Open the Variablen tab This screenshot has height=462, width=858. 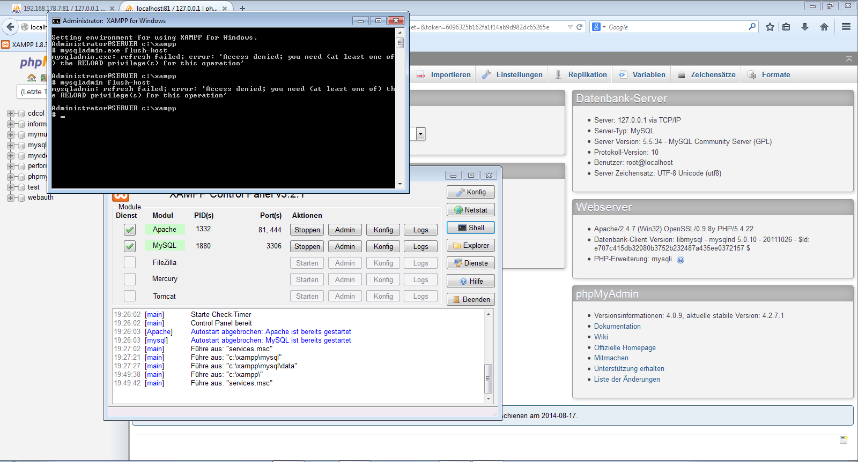pyautogui.click(x=642, y=75)
